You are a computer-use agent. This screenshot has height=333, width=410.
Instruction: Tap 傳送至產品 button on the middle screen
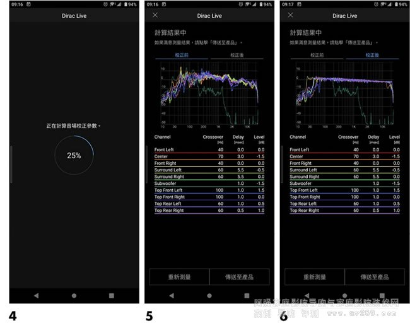(239, 276)
